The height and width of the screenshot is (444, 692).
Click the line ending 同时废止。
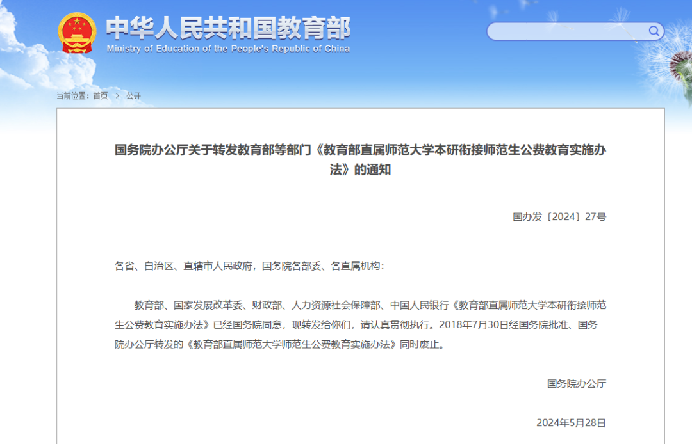coord(281,344)
